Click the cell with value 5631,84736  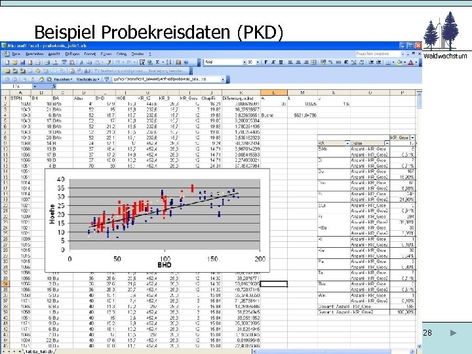tap(302, 115)
